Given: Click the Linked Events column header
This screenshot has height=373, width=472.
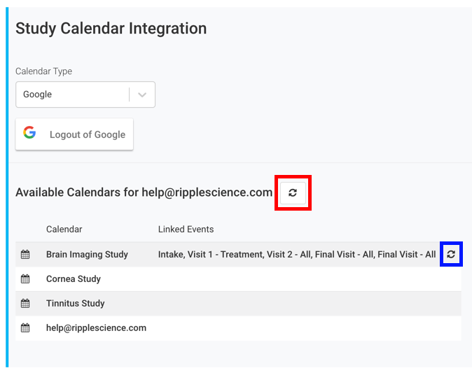Looking at the screenshot, I should (186, 230).
